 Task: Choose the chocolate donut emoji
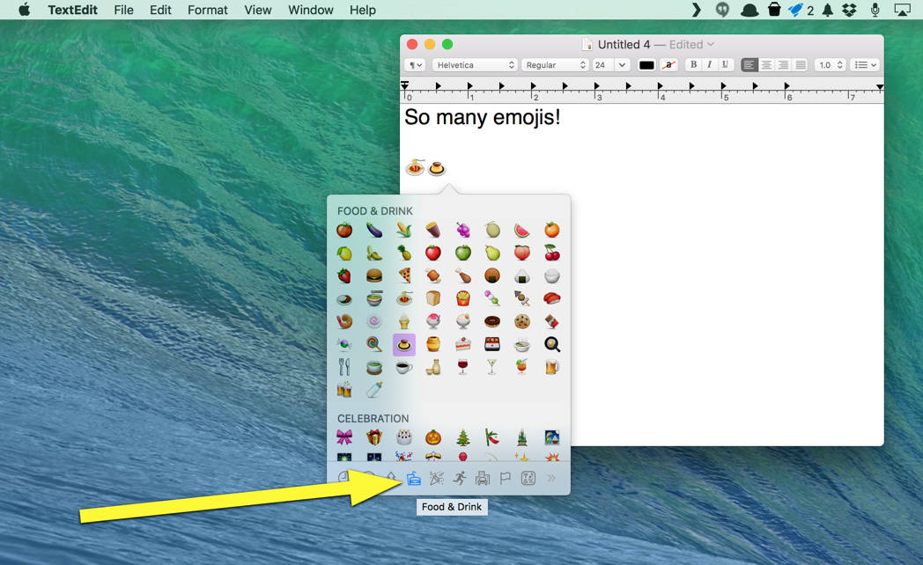(492, 322)
